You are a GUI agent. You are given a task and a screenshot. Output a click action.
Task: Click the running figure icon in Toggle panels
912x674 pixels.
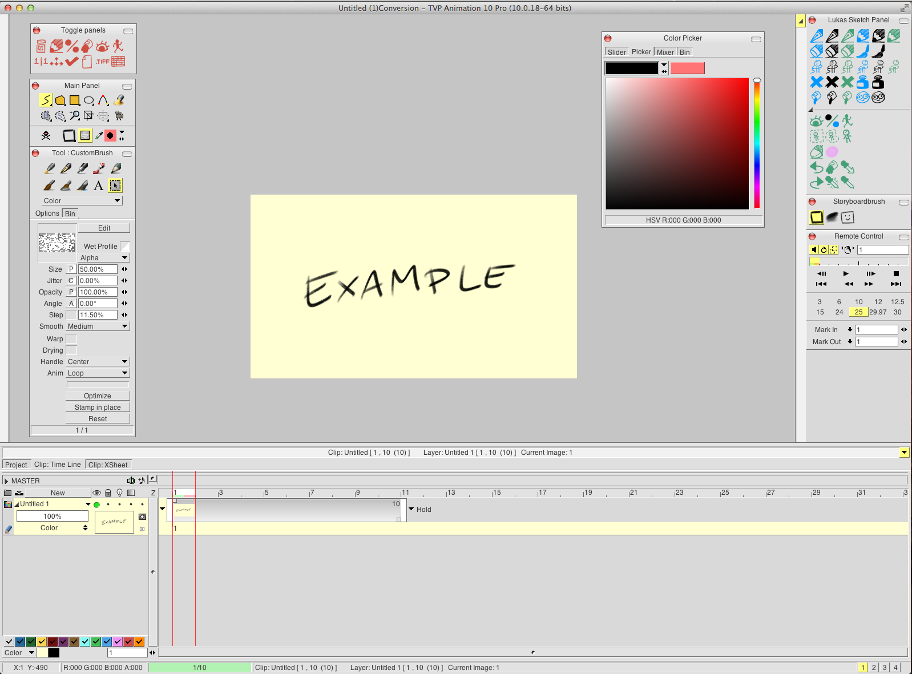118,46
